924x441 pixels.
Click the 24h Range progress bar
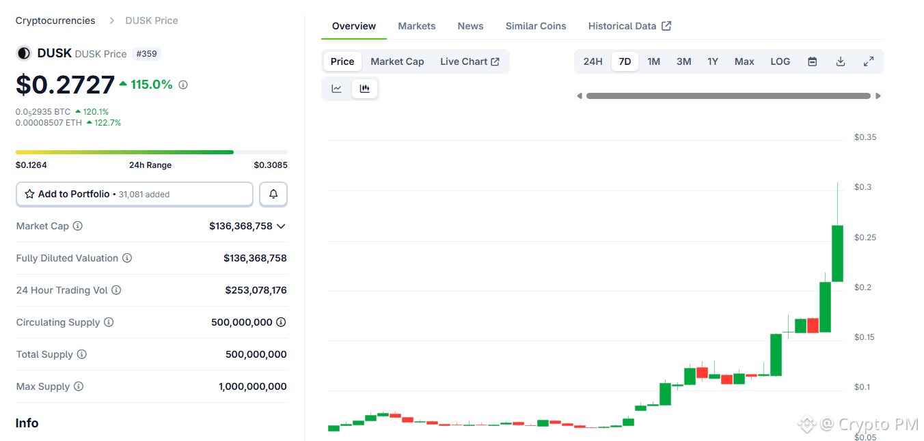click(x=152, y=152)
